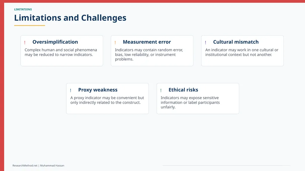Select the Oversimplification card heading
305x171 pixels.
point(55,42)
